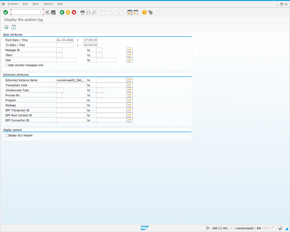Open the Goto menu
Viewport: 290px width, 232px height.
35,4
